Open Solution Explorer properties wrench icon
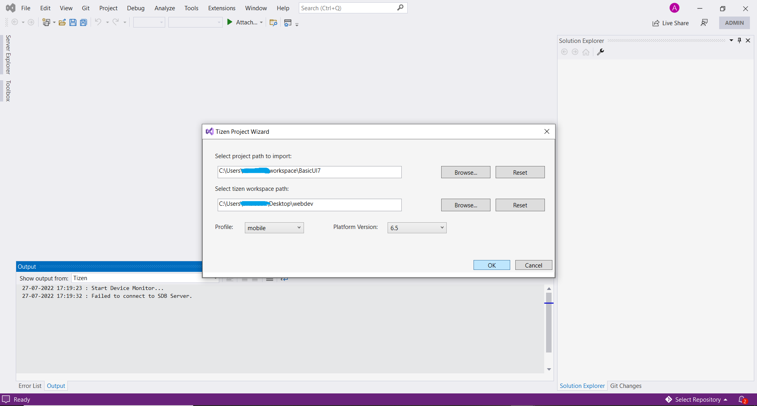The image size is (757, 406). 600,52
